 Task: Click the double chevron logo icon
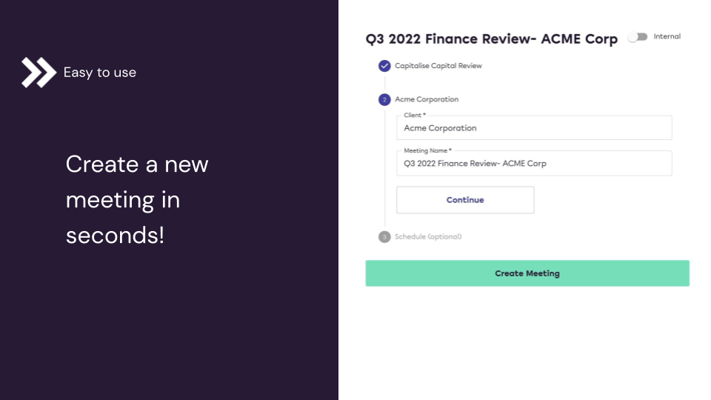[x=39, y=73]
